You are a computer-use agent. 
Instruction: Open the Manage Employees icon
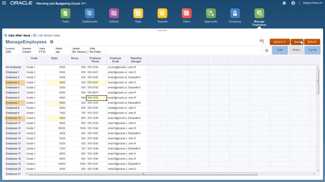[259, 13]
